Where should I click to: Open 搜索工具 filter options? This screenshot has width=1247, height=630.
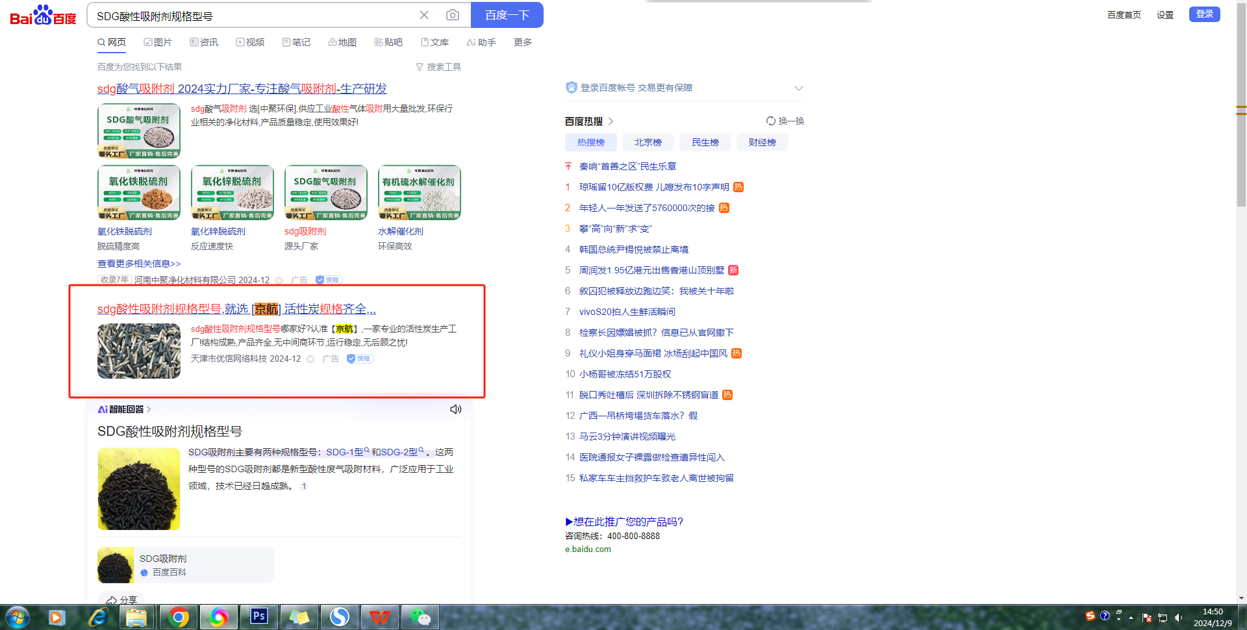[x=438, y=67]
